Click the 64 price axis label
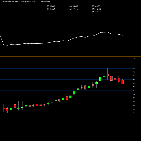The width and height of the screenshot is (141, 141). (x=134, y=94)
